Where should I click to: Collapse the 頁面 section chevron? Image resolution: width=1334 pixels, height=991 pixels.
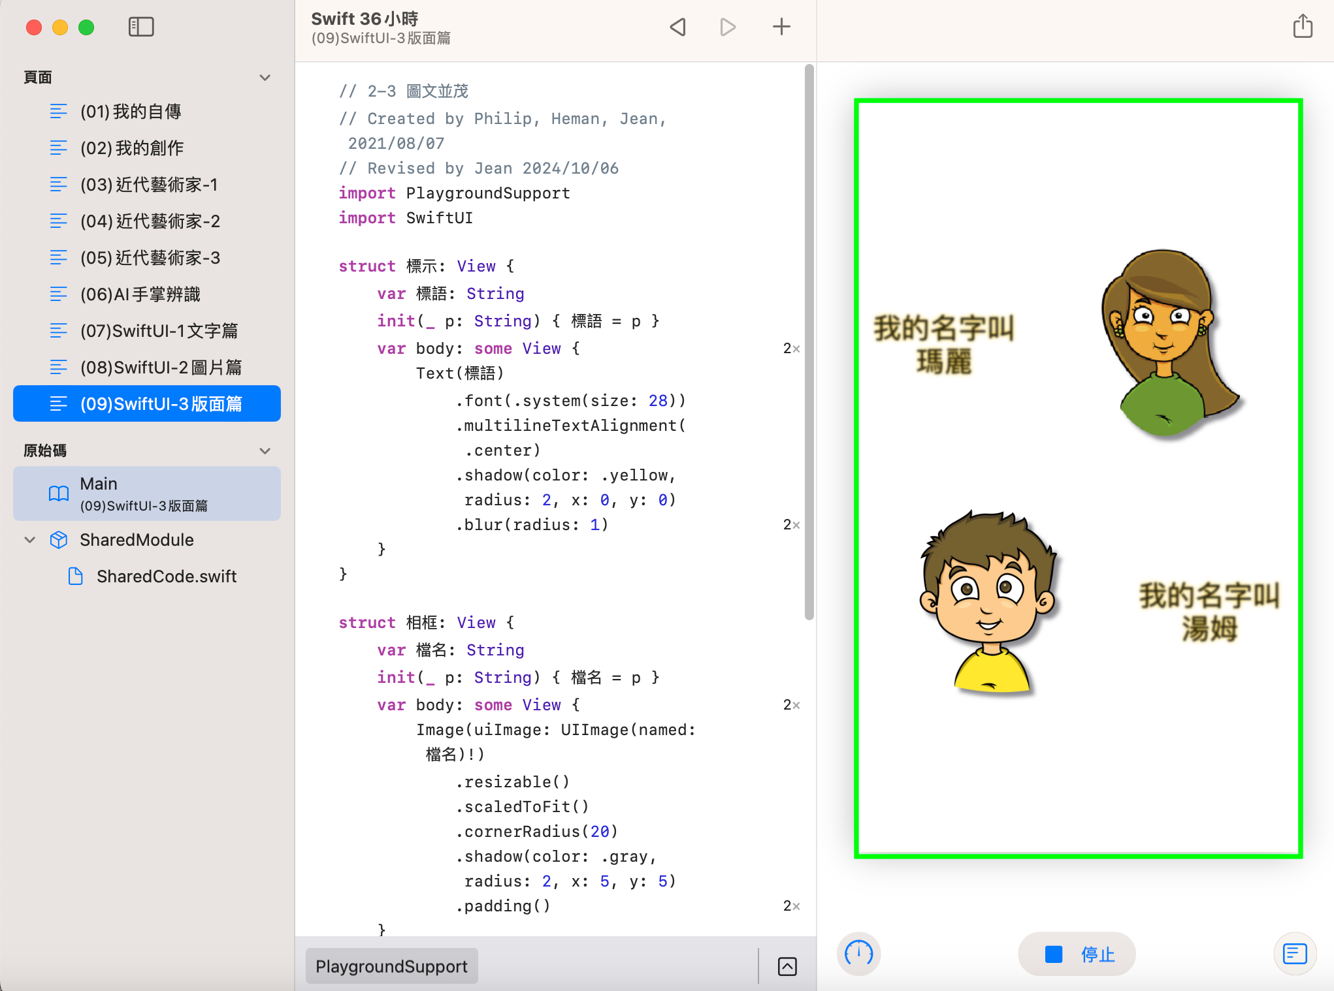pos(265,78)
